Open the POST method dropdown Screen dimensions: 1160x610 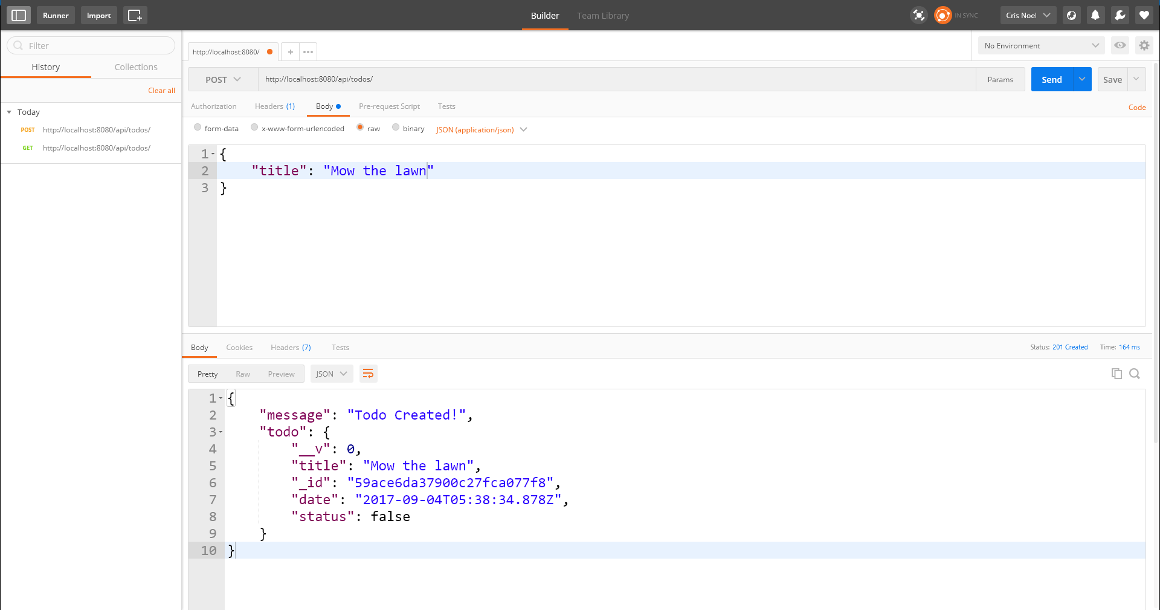click(223, 79)
